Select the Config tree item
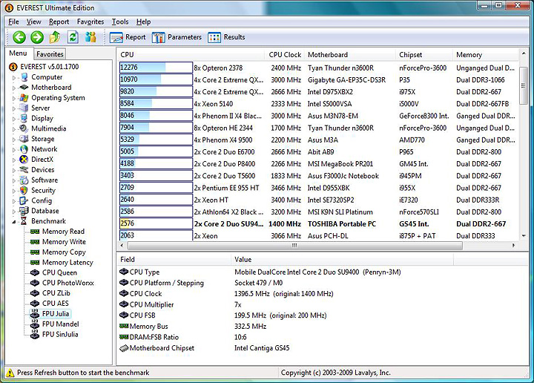Image resolution: width=534 pixels, height=383 pixels. point(42,200)
